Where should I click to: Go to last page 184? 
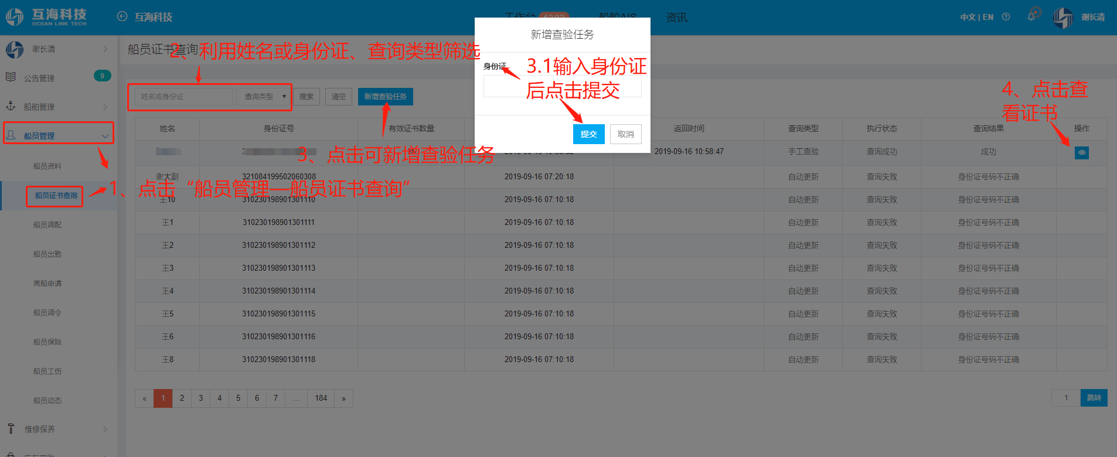pyautogui.click(x=321, y=398)
